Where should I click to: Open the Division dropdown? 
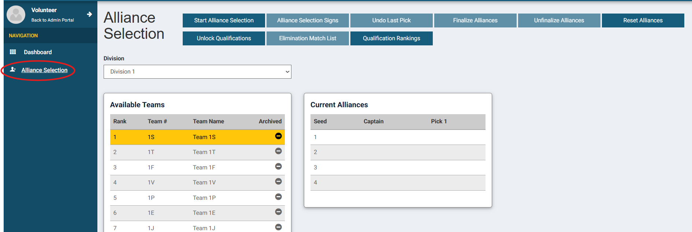coord(197,72)
